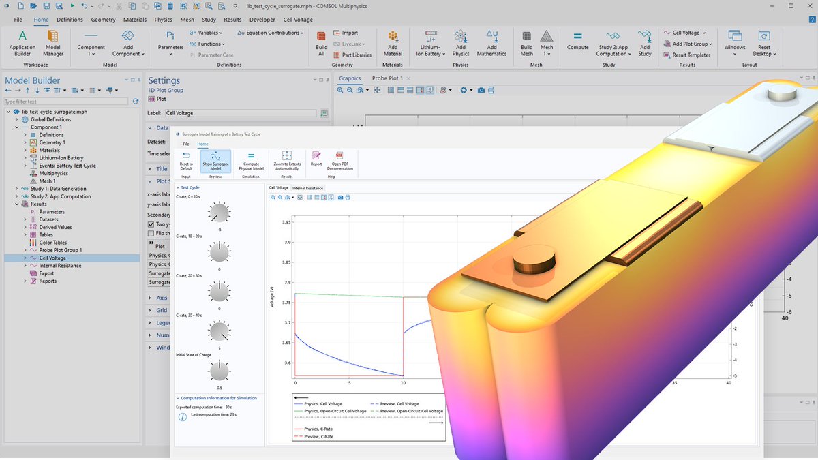
Task: Toggle Show Surrogate Model in the app
Action: tap(215, 161)
